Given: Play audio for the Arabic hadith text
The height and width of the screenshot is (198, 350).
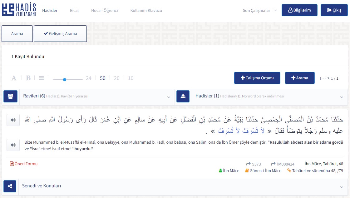Looking at the screenshot, I should click(13, 120).
